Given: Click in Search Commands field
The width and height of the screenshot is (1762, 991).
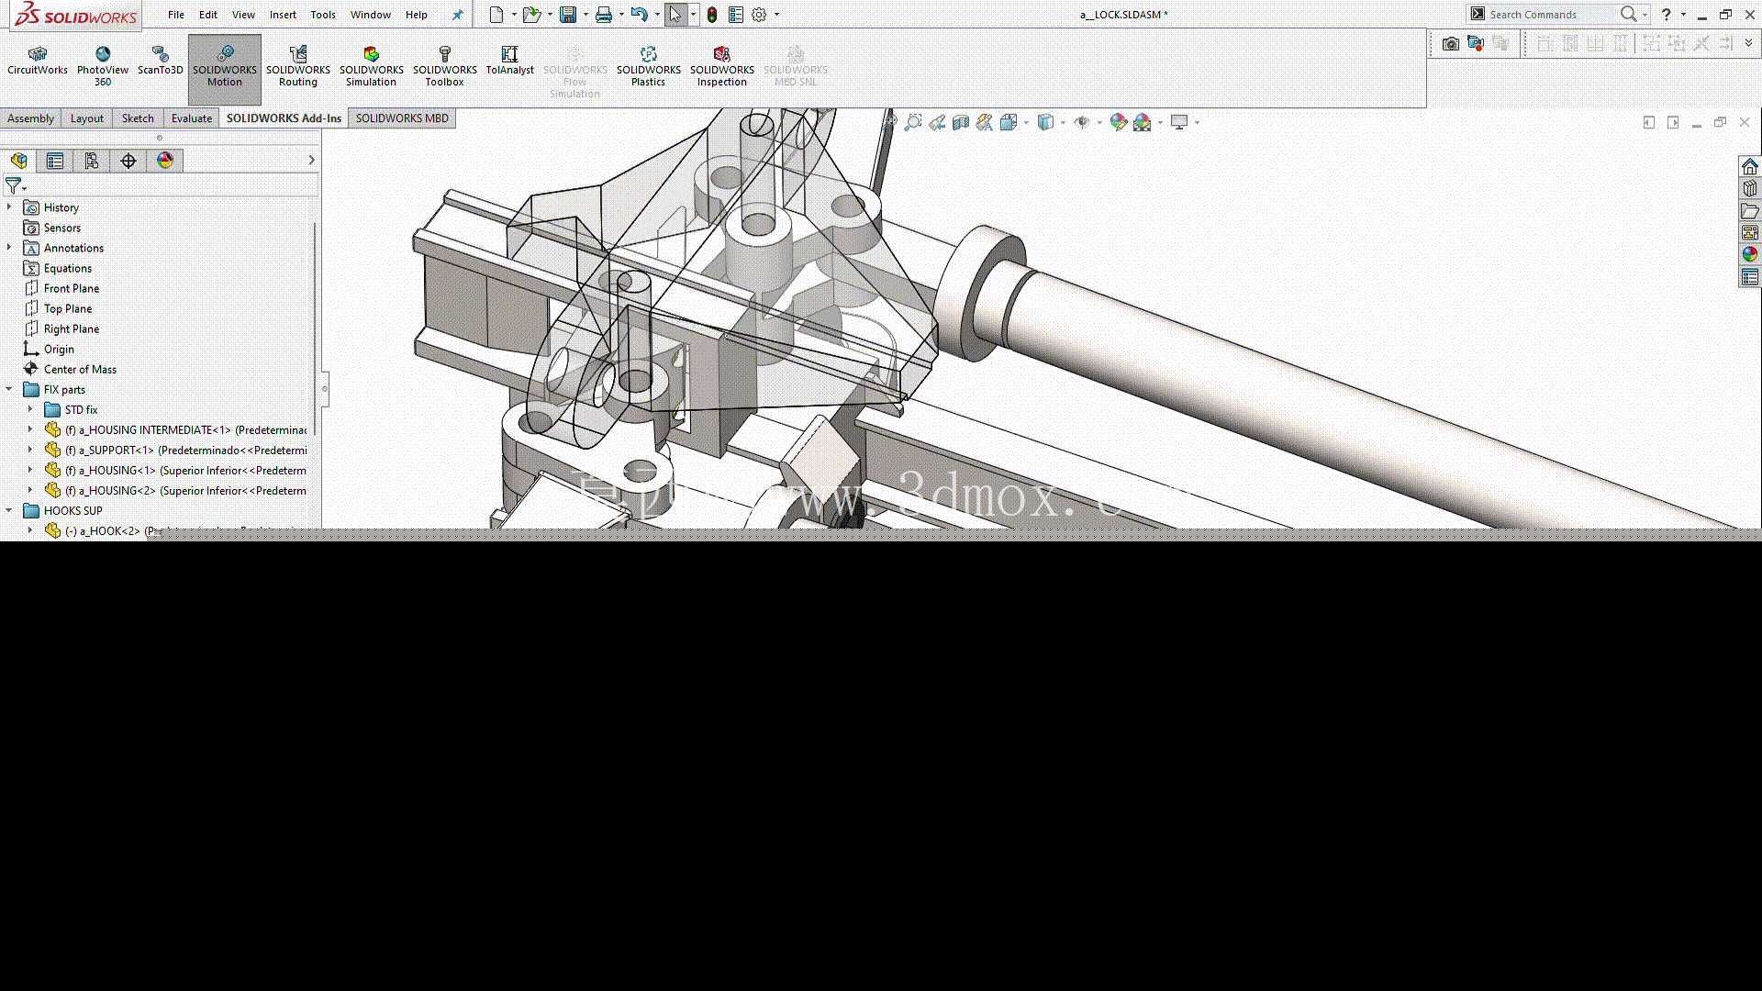Looking at the screenshot, I should click(x=1549, y=15).
